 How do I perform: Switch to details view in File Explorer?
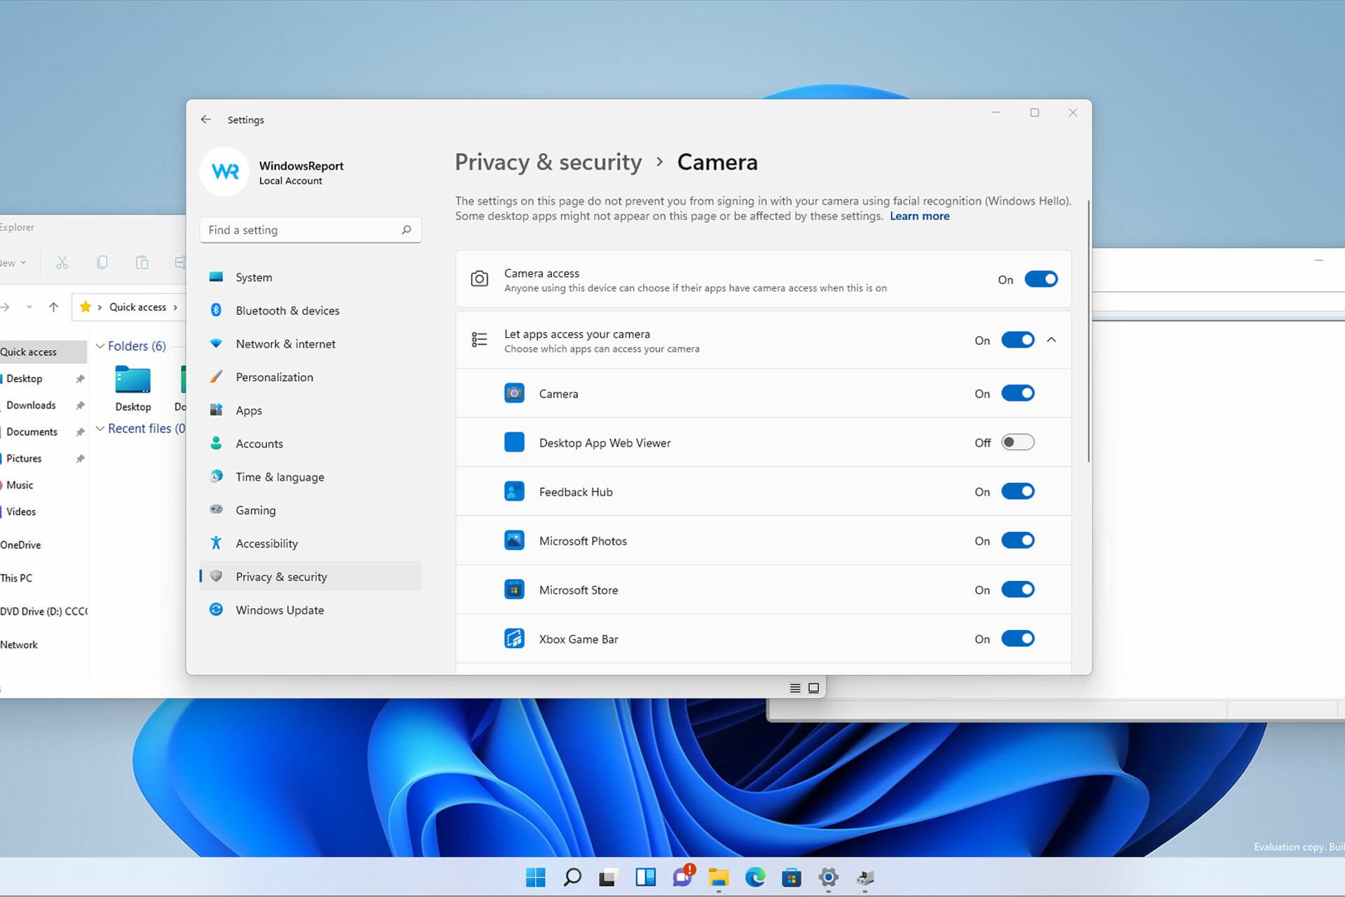click(x=795, y=688)
